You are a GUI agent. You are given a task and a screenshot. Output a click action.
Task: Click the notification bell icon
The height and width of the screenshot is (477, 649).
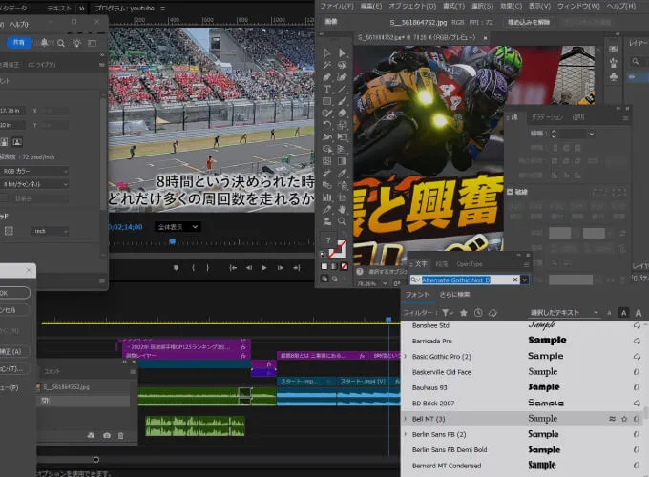[44, 43]
